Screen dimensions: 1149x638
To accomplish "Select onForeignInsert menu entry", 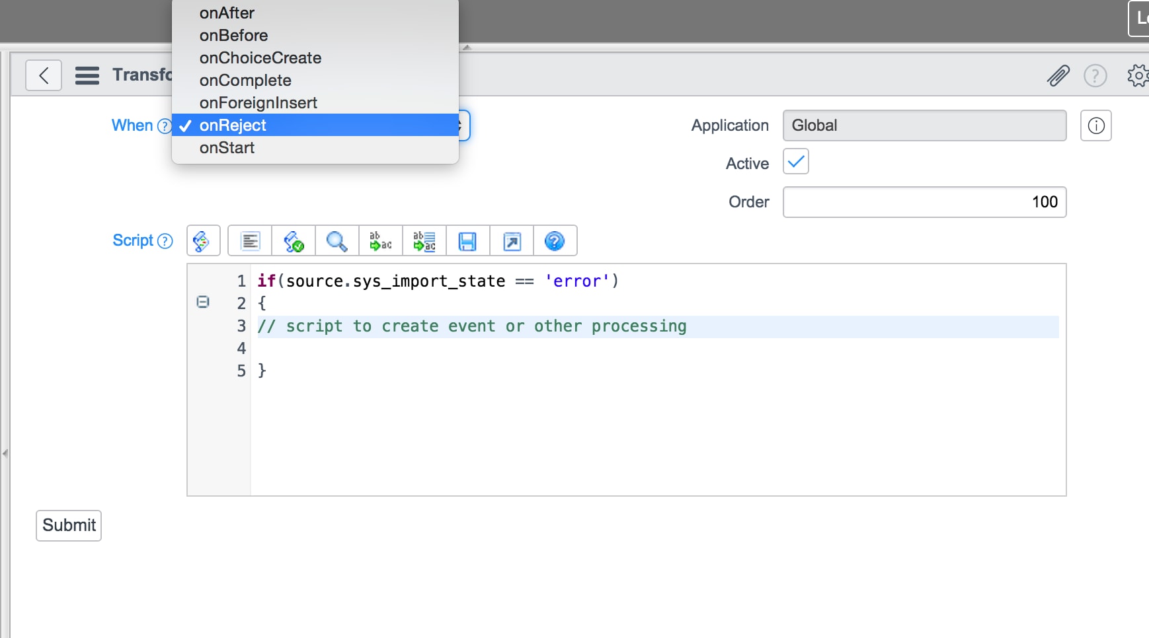I will [258, 103].
